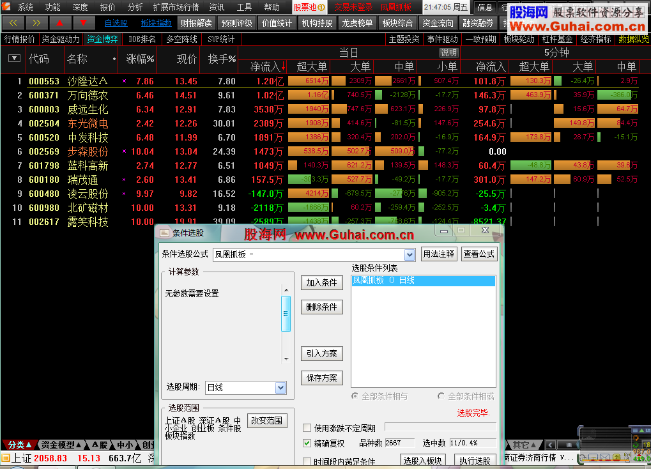
Task: Switch to the SUP统计 tab
Action: point(221,39)
